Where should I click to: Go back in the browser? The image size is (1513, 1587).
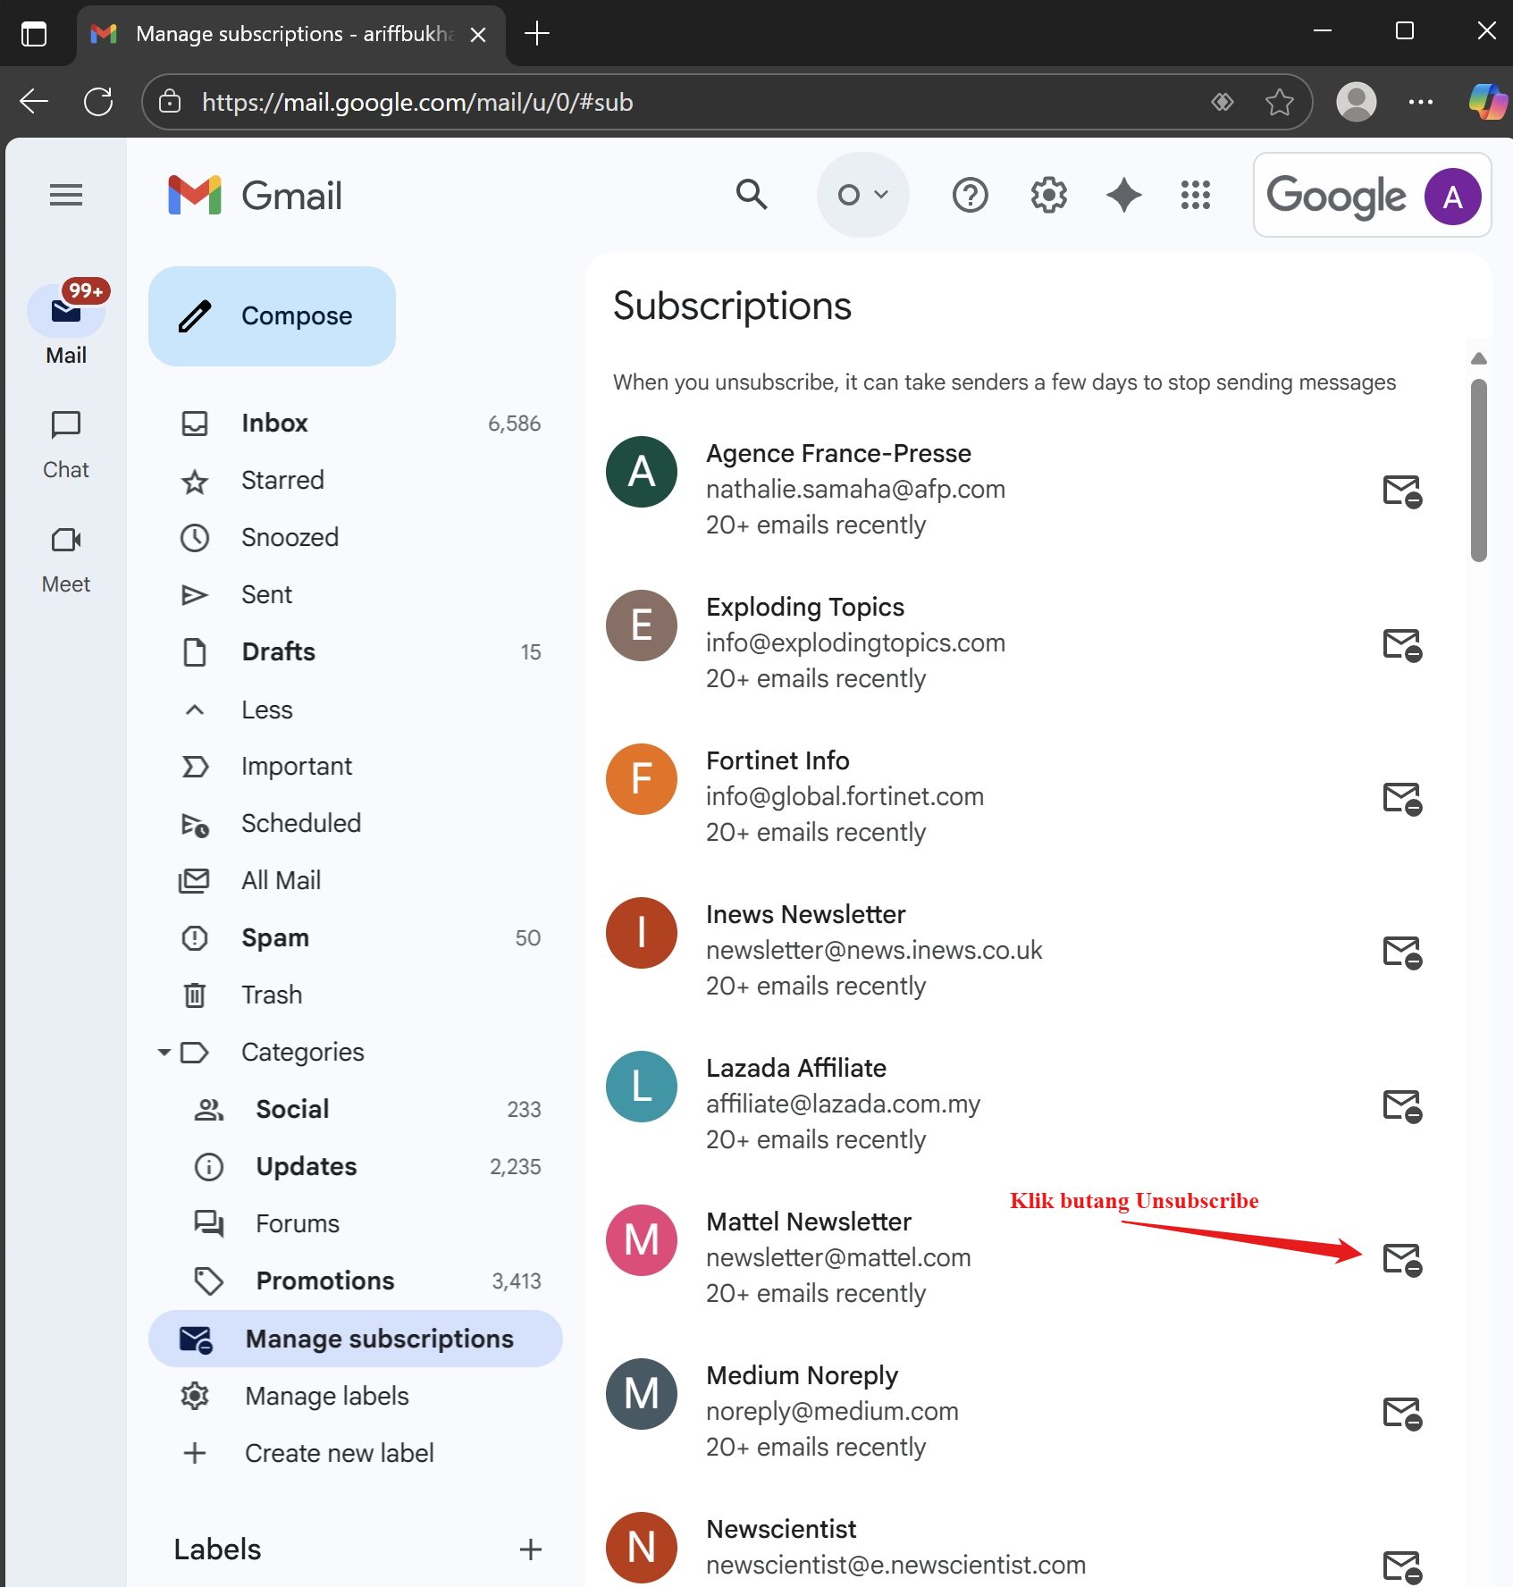[x=34, y=101]
